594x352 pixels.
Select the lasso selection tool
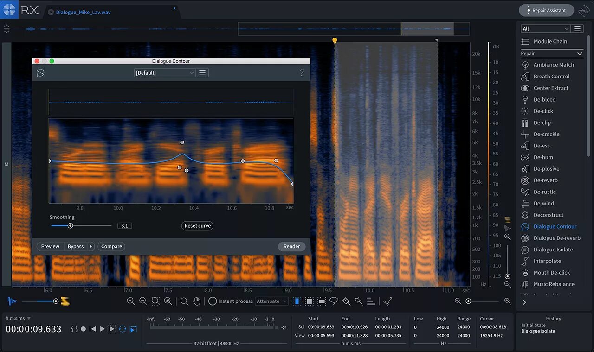334,301
